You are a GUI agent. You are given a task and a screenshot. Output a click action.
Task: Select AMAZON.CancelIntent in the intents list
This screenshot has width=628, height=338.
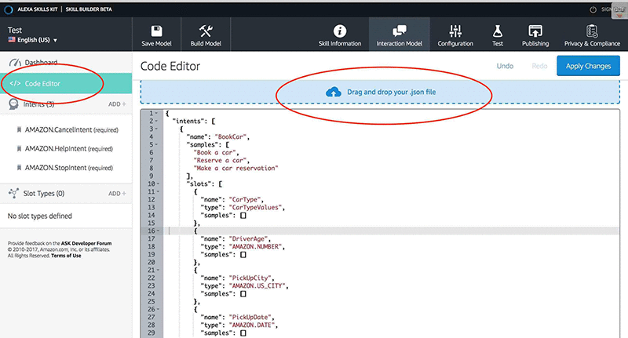[71, 129]
